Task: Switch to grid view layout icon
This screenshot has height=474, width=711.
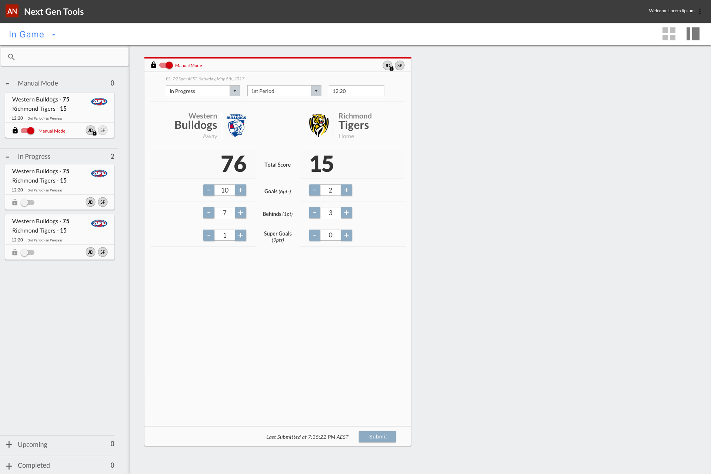Action: (669, 34)
